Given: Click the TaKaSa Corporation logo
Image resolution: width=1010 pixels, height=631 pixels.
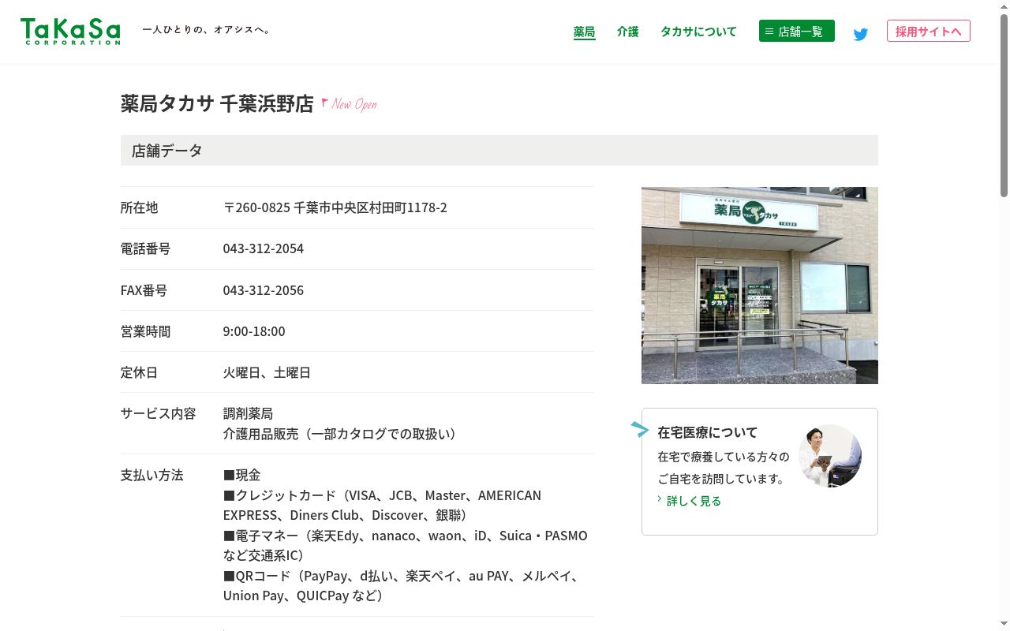Looking at the screenshot, I should pos(70,32).
